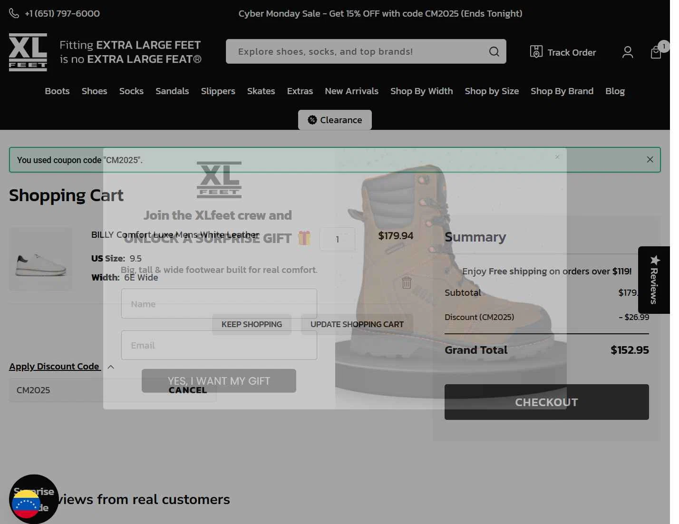Click the Email field in popup
The width and height of the screenshot is (679, 524).
219,345
